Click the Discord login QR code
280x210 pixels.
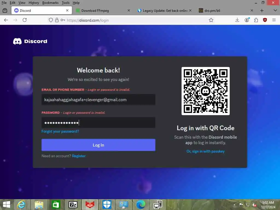[x=206, y=91]
